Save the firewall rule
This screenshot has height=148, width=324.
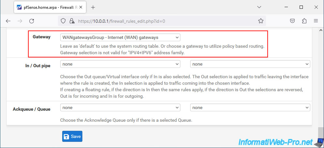[72, 136]
